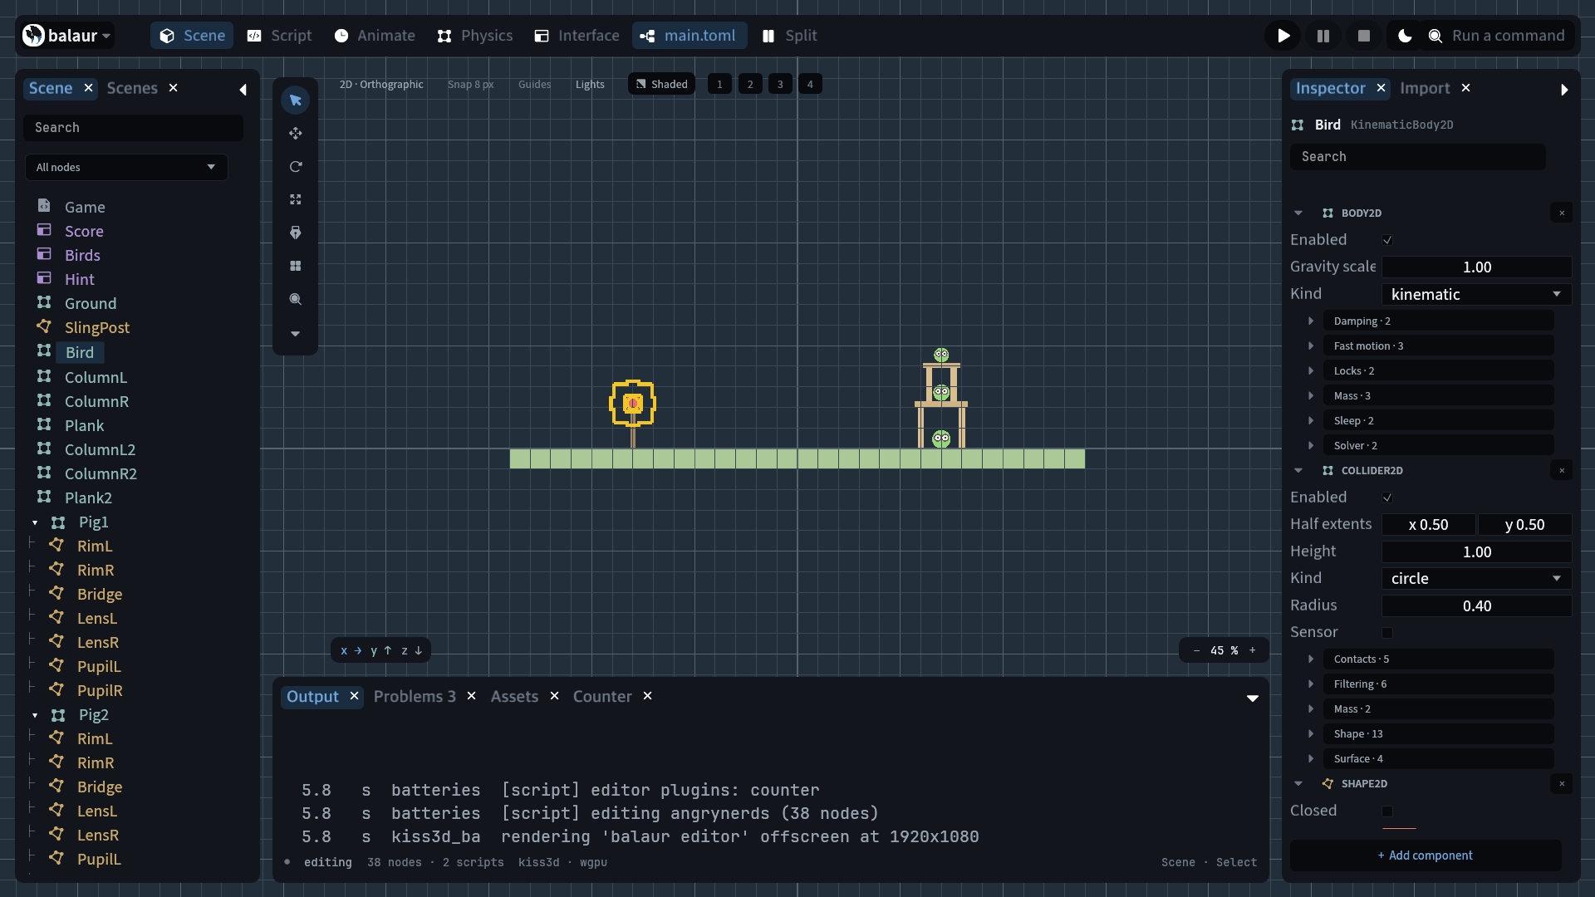Image resolution: width=1595 pixels, height=897 pixels.
Task: Expand more tools chevron in toolbar
Action: [295, 334]
